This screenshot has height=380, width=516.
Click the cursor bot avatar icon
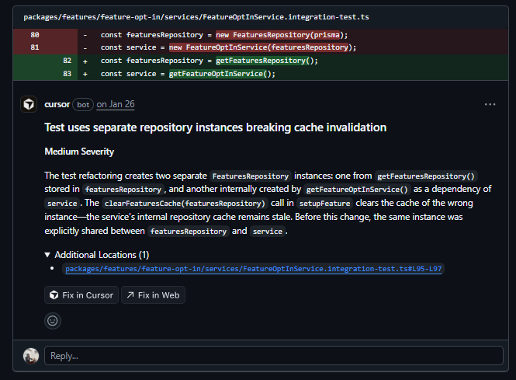(x=29, y=104)
